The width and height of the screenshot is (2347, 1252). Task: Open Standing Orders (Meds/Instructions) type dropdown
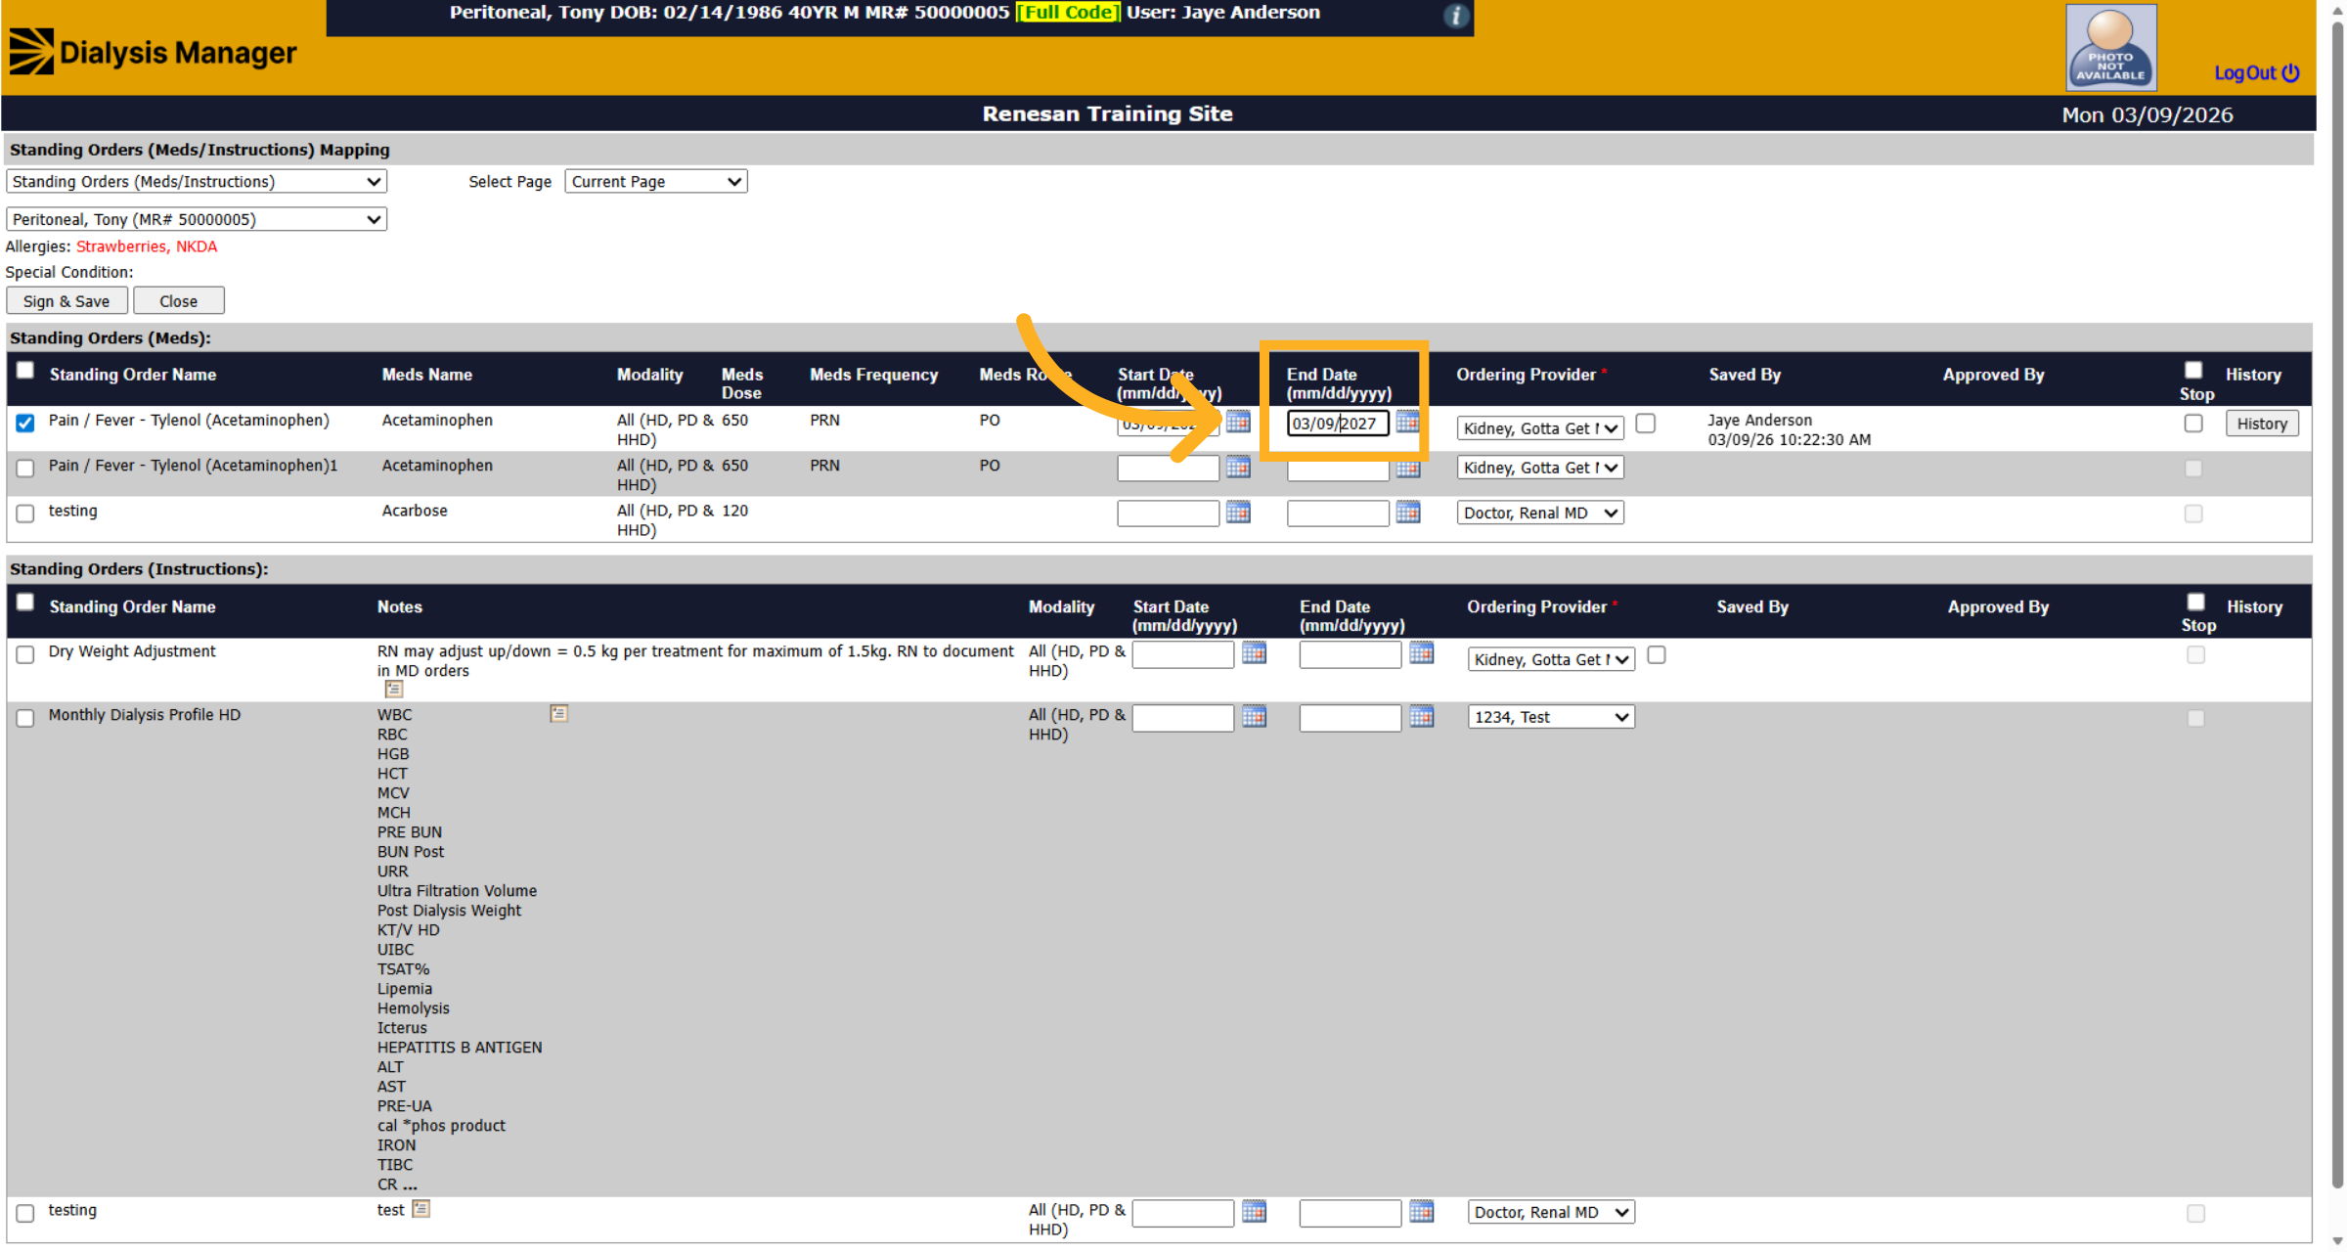197,181
